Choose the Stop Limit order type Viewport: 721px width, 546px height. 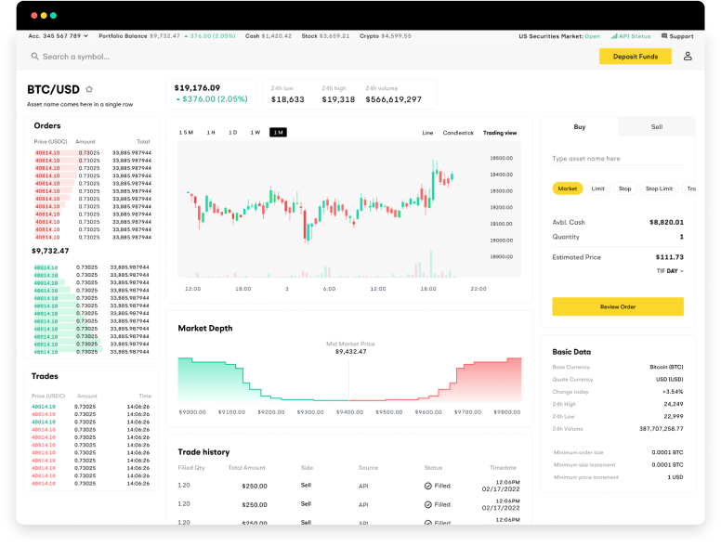tap(659, 188)
